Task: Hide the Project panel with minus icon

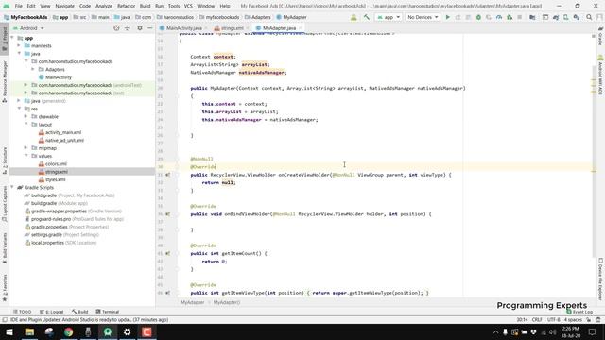Action: (149, 28)
